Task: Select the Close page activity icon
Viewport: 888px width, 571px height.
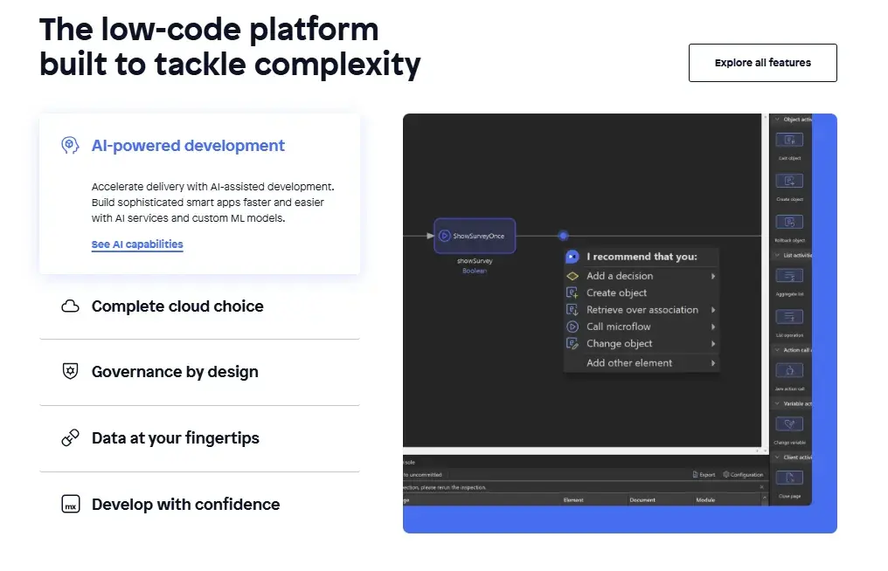Action: (789, 477)
